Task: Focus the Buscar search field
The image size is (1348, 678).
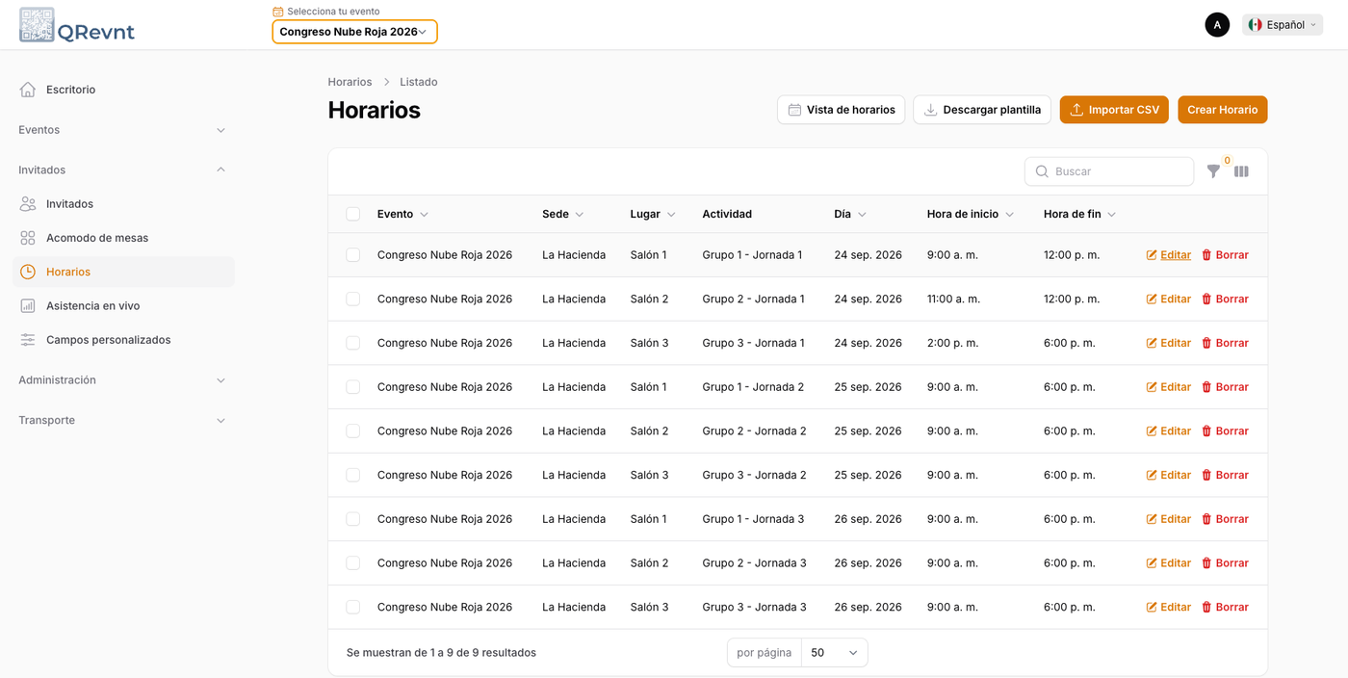Action: [1109, 171]
